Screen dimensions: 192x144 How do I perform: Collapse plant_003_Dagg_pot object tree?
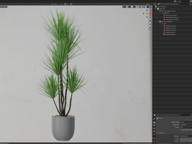[x=158, y=22]
